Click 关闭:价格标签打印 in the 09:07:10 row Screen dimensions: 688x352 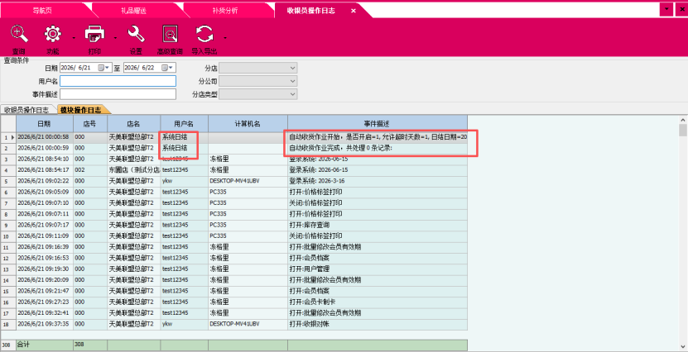point(378,202)
